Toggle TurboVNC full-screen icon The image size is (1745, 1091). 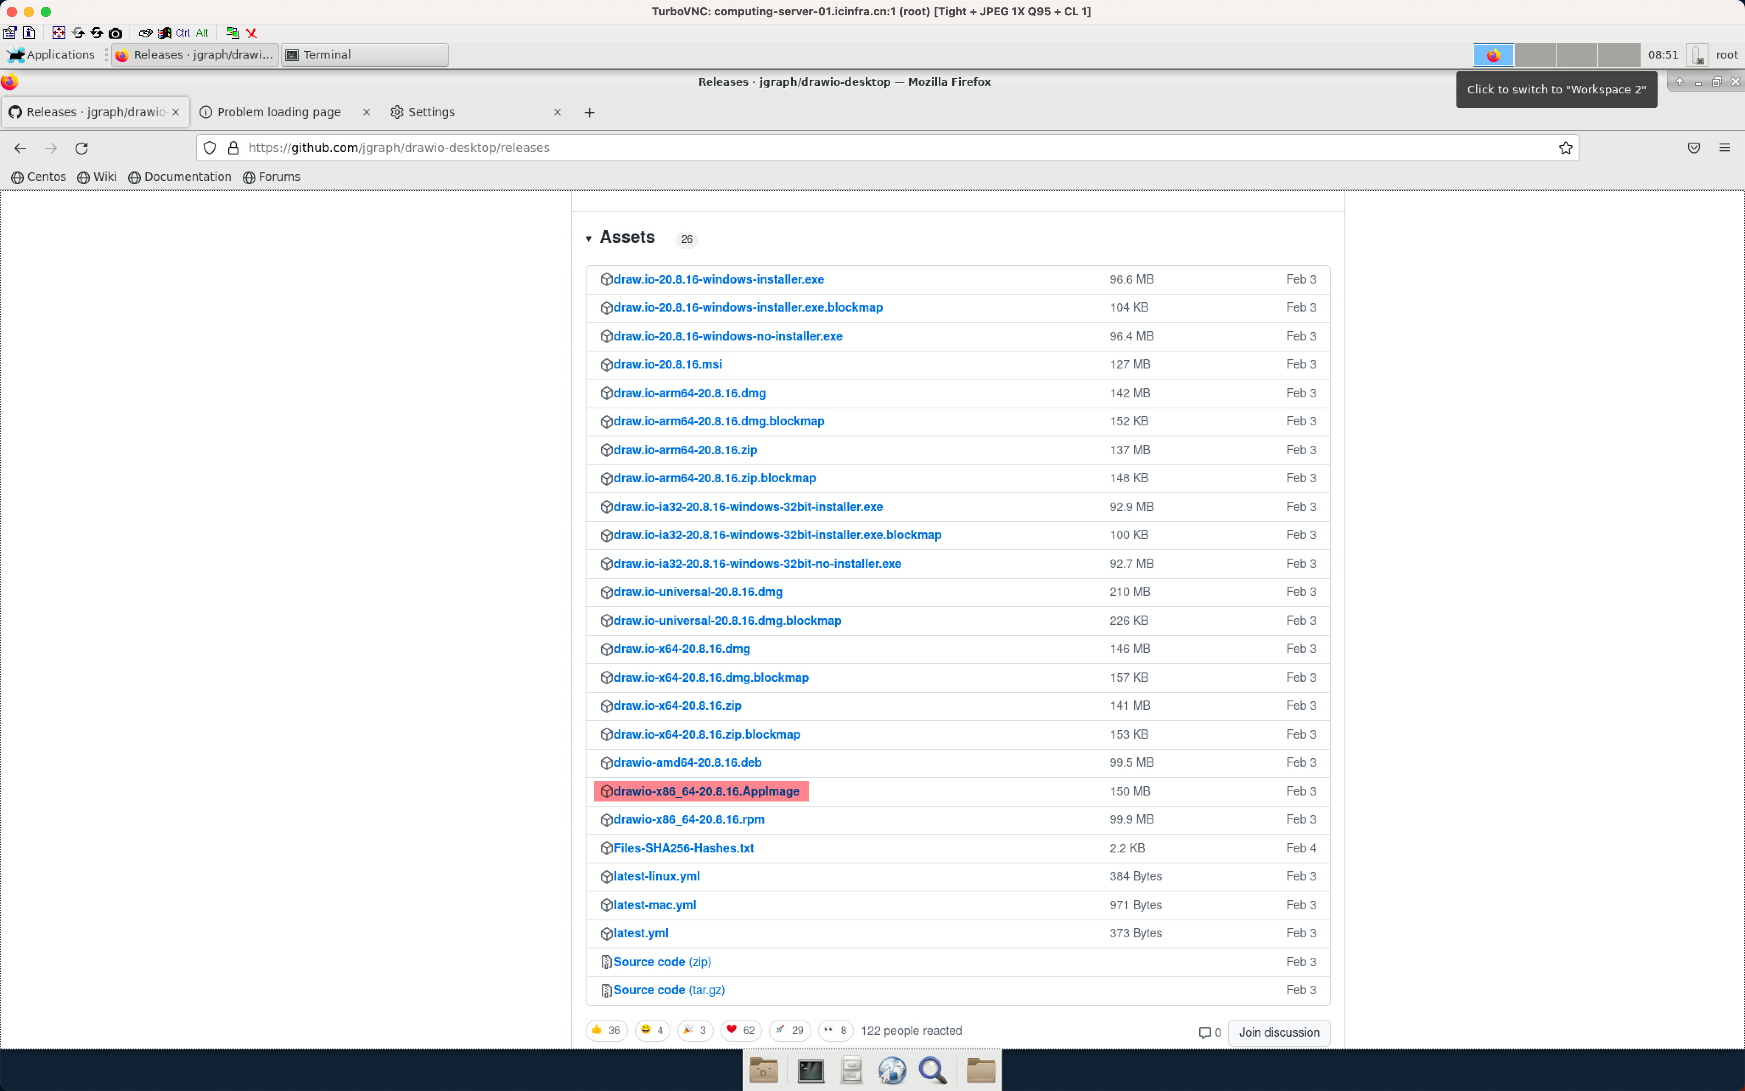pos(59,32)
